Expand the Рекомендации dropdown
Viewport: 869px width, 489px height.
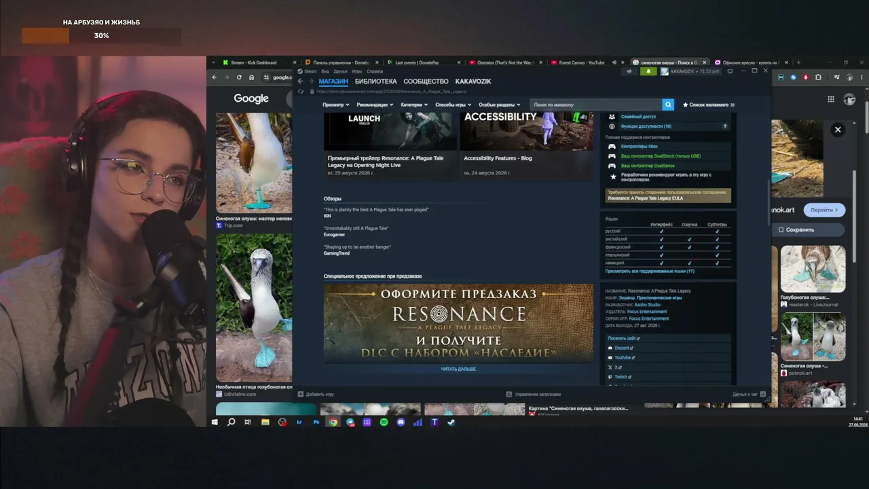(375, 105)
